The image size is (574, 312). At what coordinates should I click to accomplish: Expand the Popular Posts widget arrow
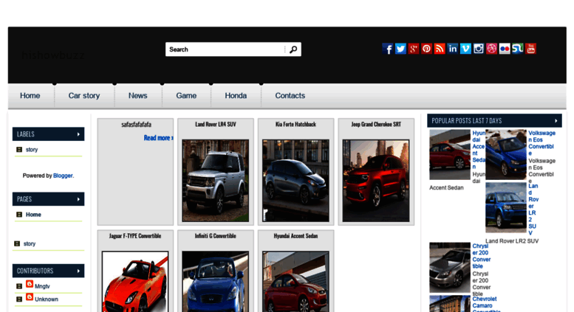(556, 120)
